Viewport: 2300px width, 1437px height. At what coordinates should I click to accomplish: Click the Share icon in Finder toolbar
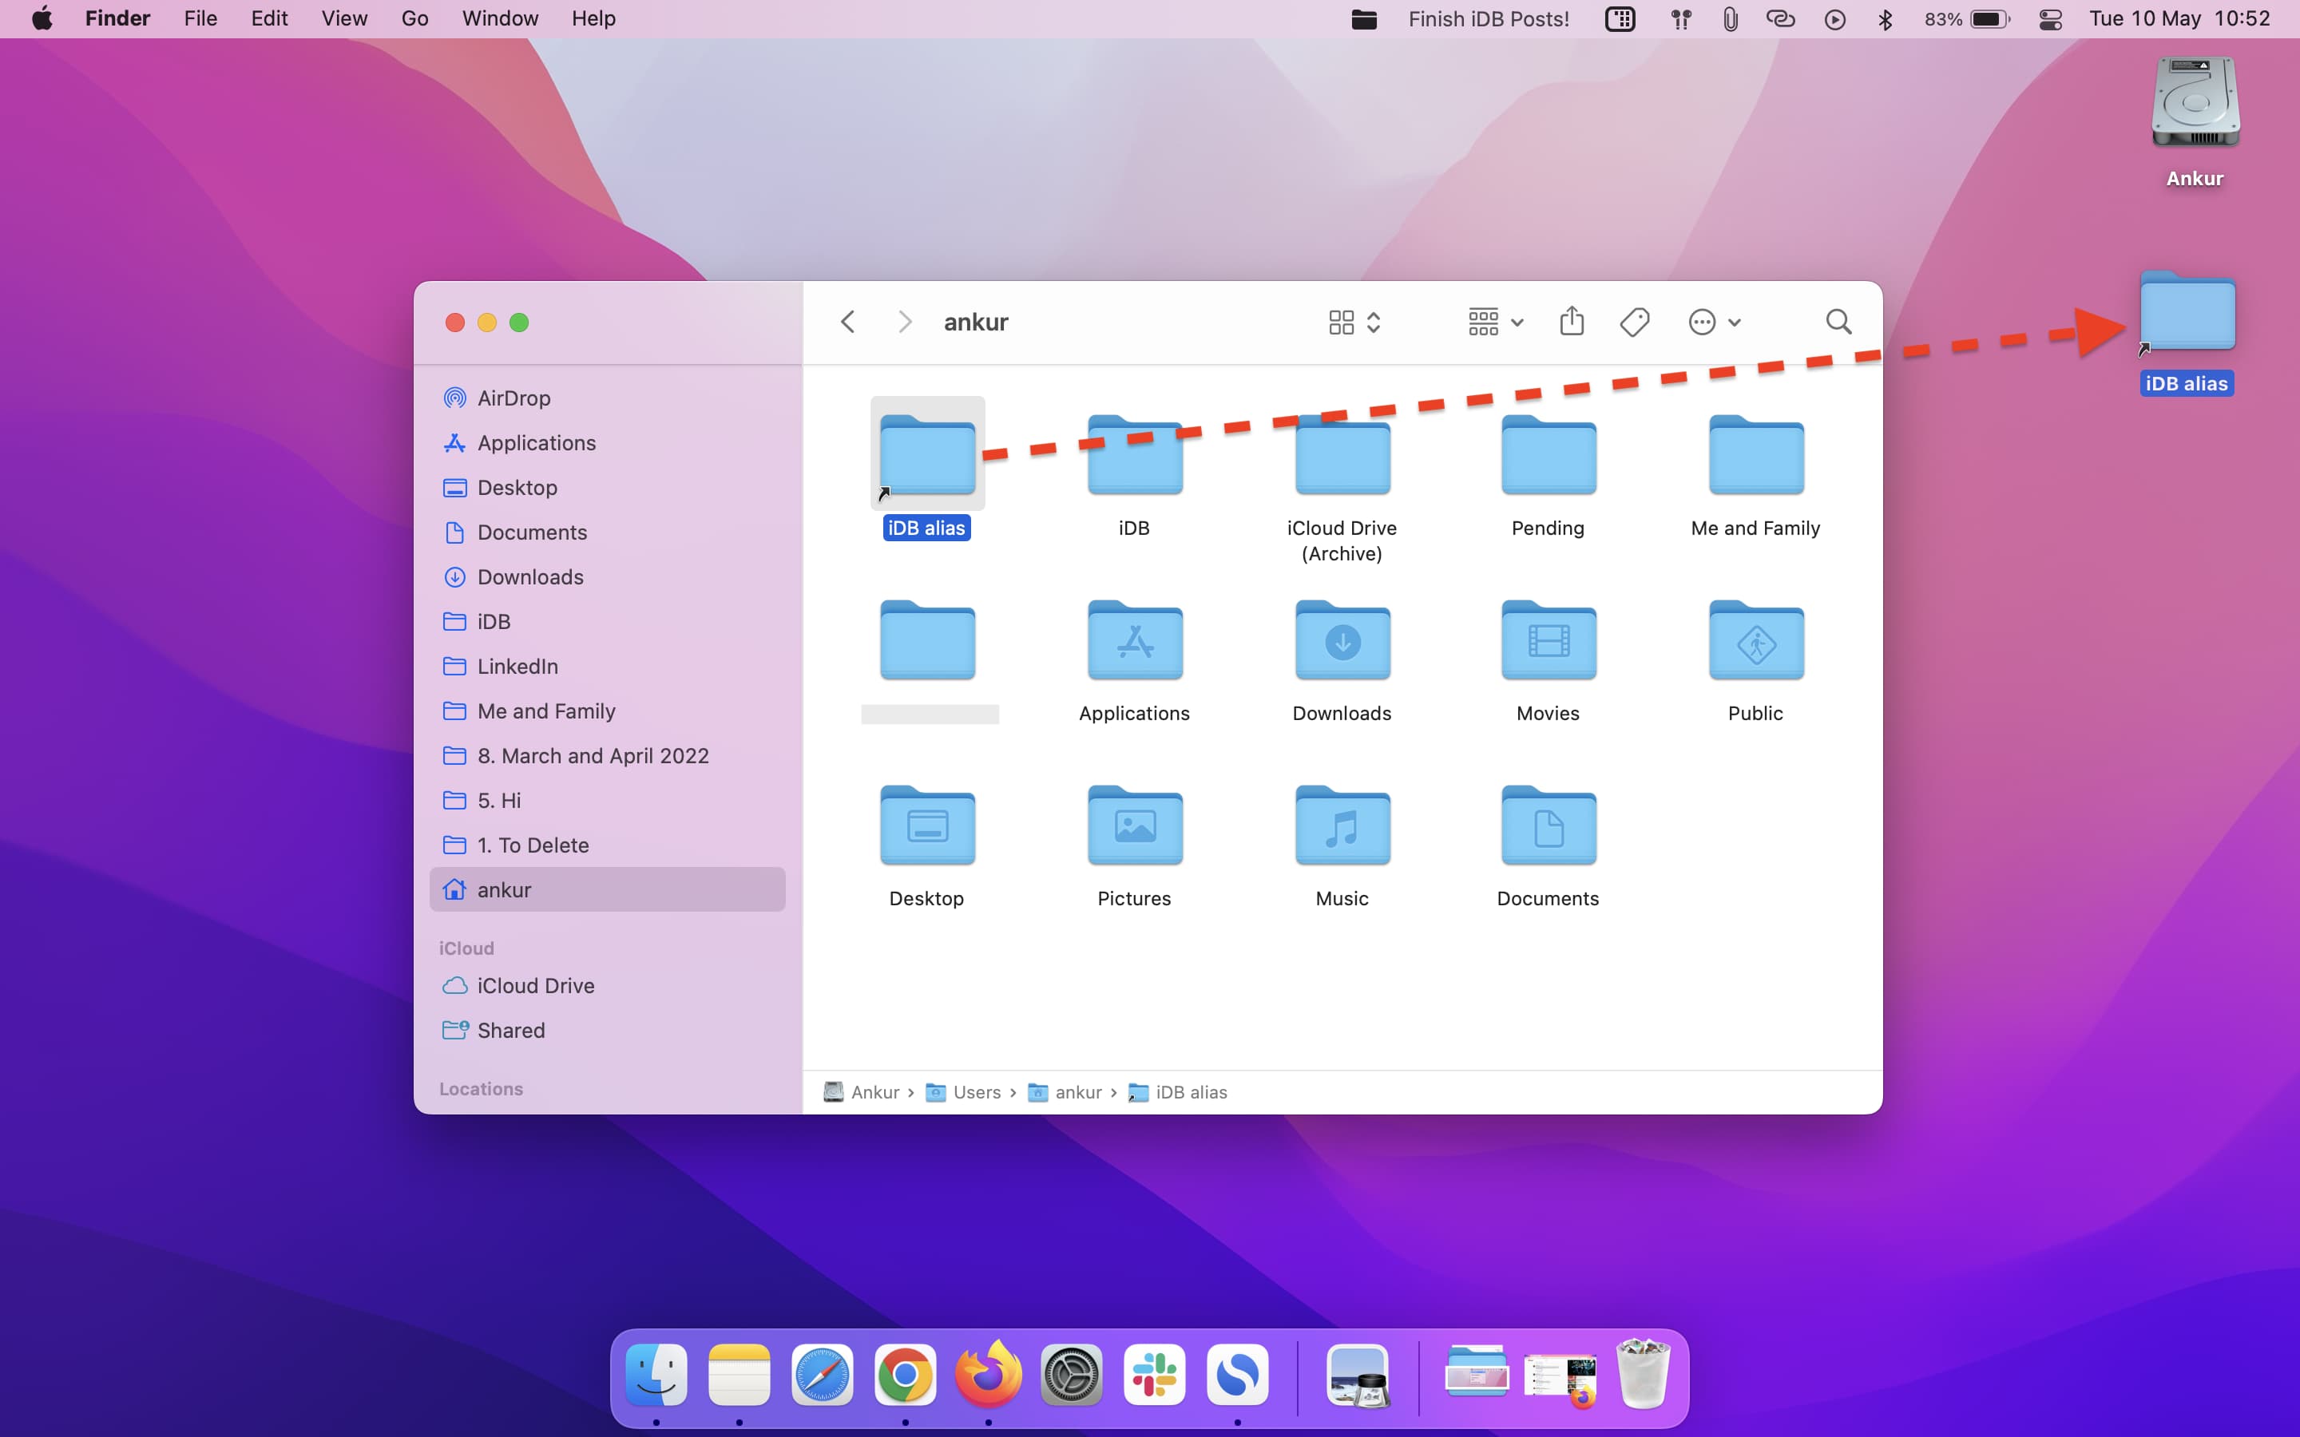[x=1571, y=323]
